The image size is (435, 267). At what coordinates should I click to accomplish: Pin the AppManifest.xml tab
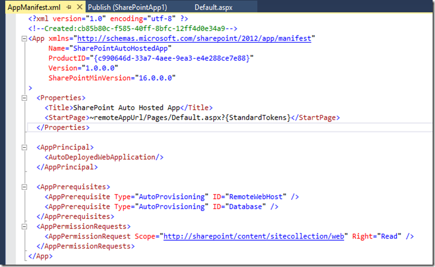click(69, 8)
